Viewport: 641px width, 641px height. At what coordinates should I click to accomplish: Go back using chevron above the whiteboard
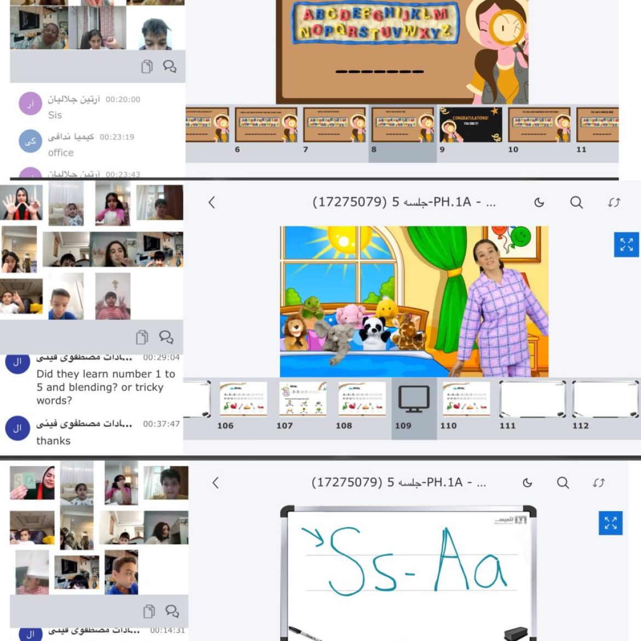(215, 483)
